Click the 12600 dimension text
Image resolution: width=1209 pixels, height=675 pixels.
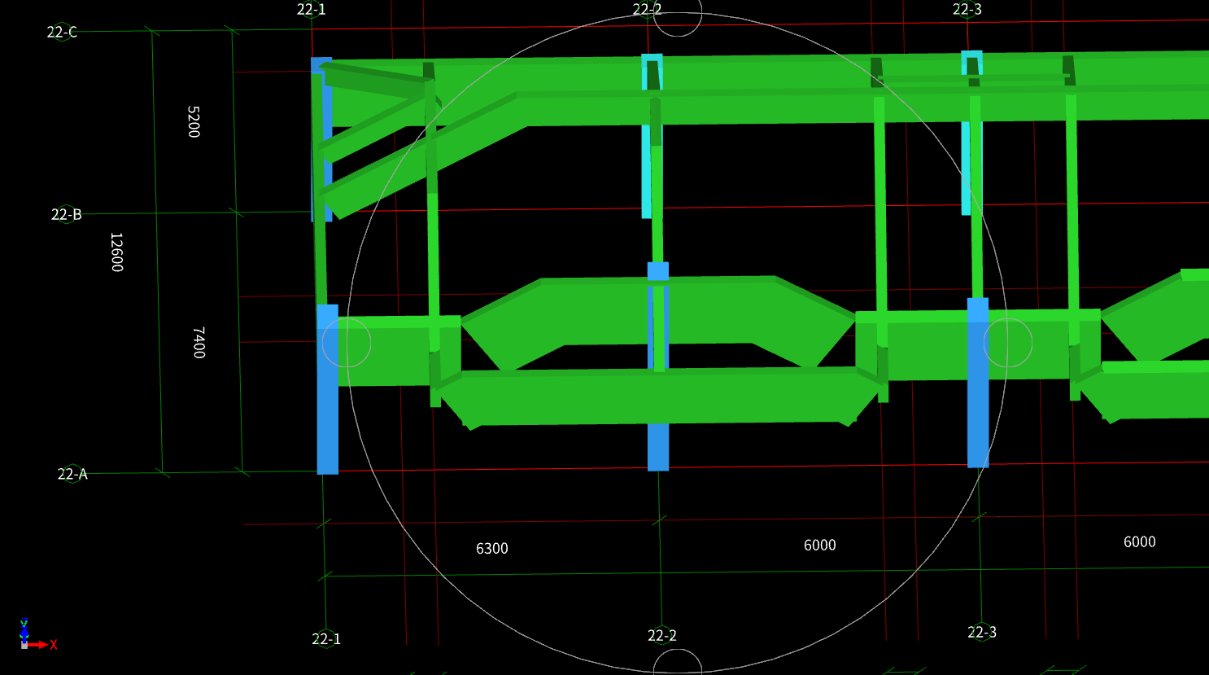[116, 252]
